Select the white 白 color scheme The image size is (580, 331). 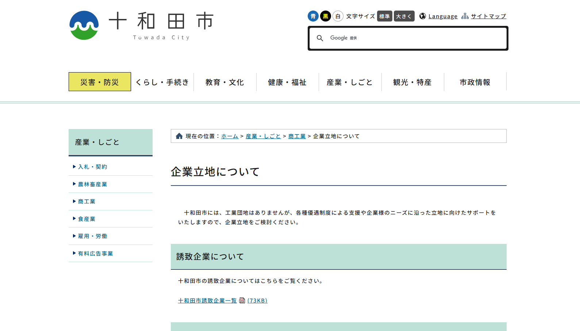pyautogui.click(x=338, y=16)
